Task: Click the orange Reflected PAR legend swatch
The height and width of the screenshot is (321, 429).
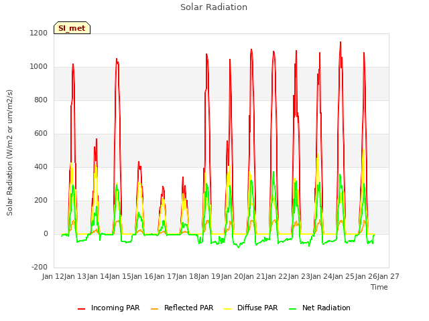Action: click(x=155, y=309)
